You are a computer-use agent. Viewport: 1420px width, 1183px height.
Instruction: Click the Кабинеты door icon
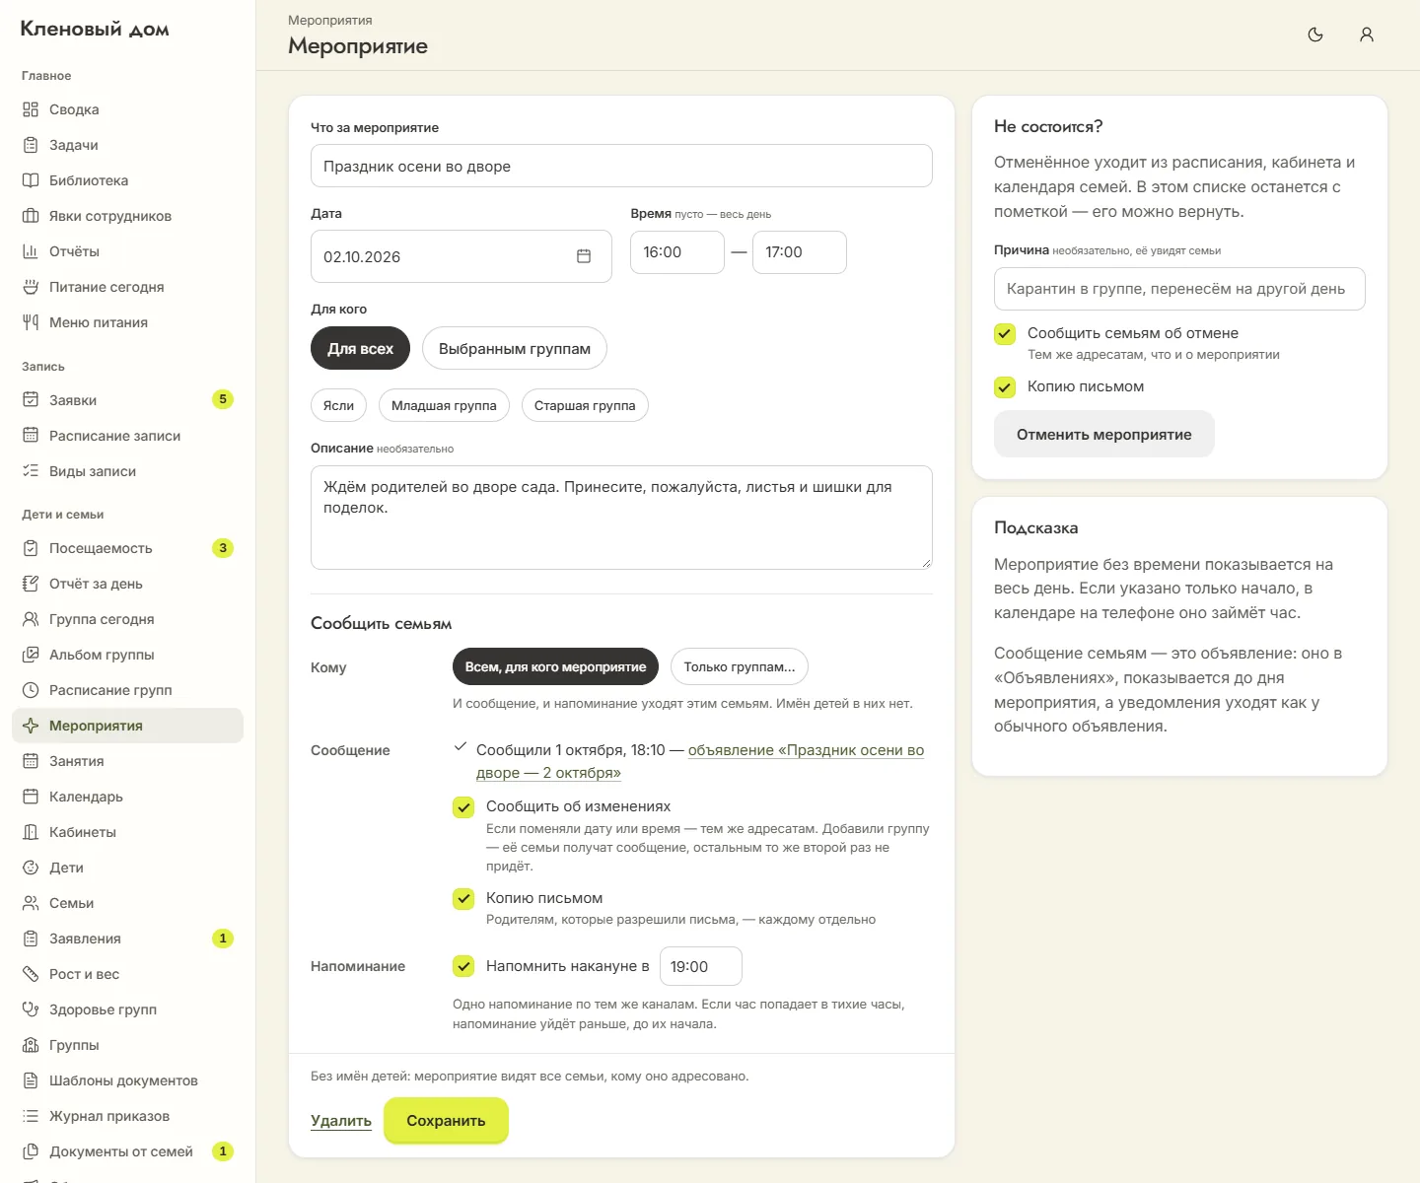pyautogui.click(x=31, y=832)
